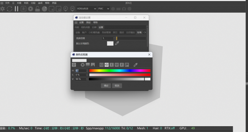This screenshot has height=132, width=248.
Task: Click the focus picker F pin icon
Action: 66,9
